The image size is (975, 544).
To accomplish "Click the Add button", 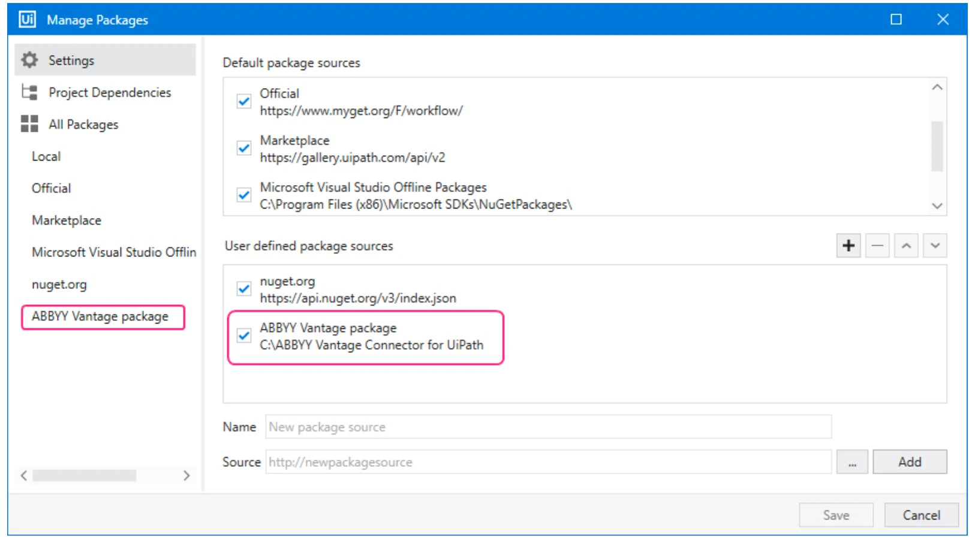I will (910, 462).
